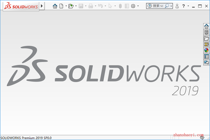Open an existing file

pyautogui.click(x=71, y=6)
